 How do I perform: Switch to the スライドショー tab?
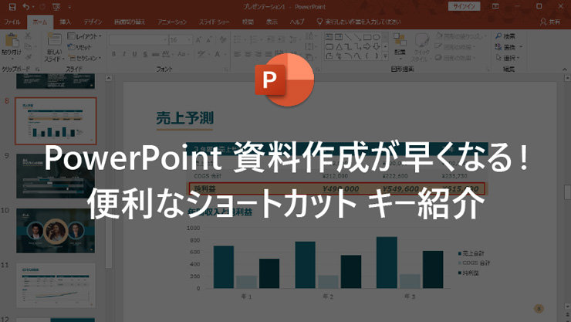coord(215,22)
